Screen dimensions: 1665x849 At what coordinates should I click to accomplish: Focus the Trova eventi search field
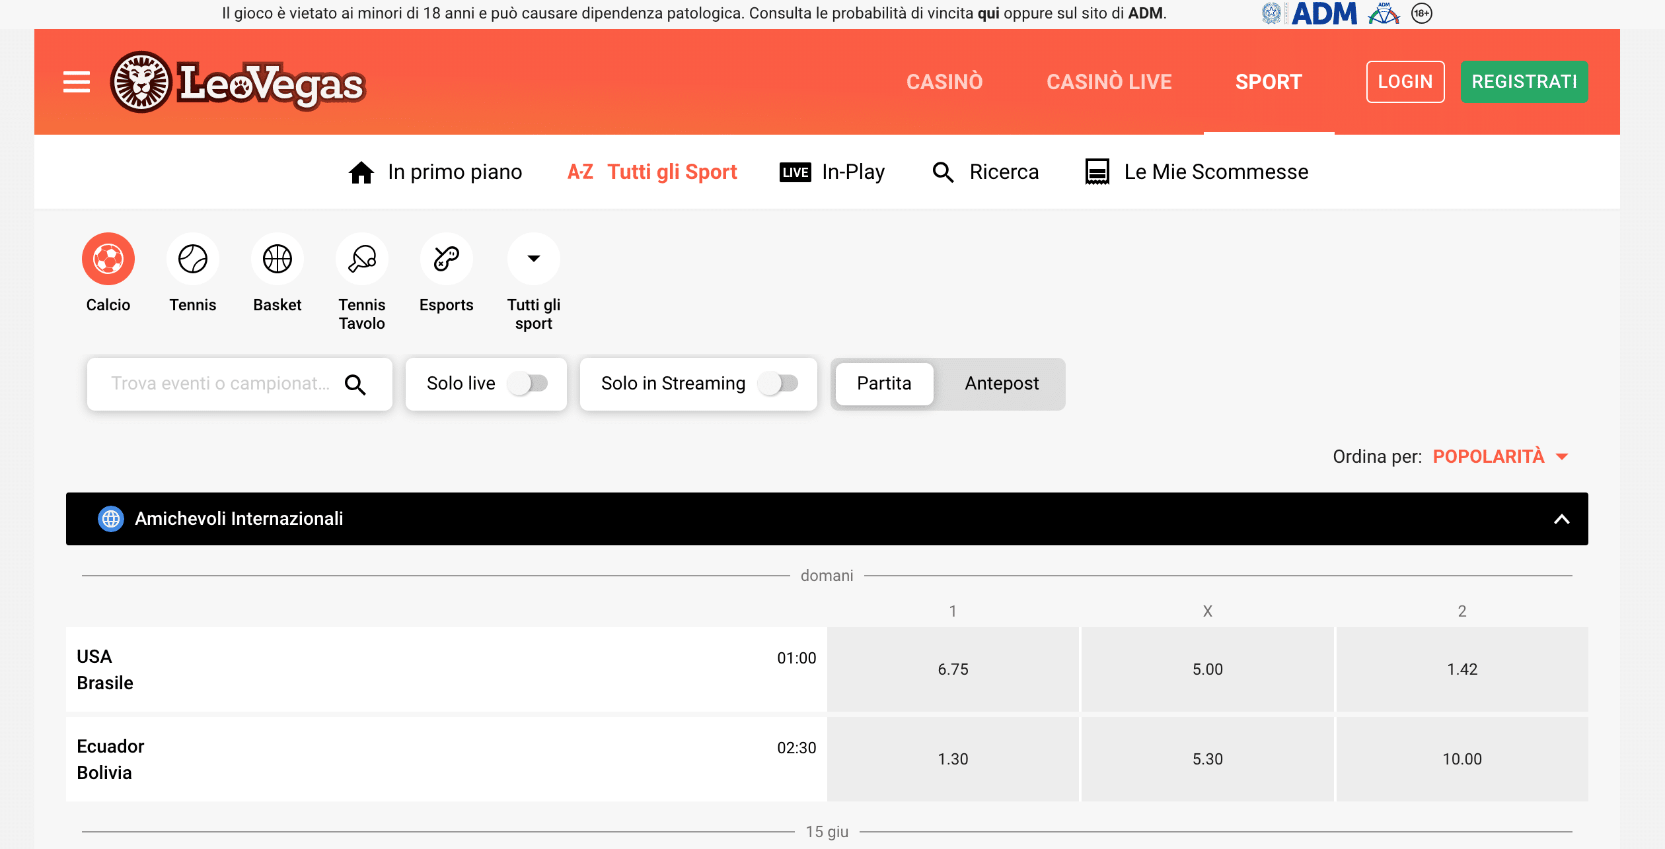pyautogui.click(x=219, y=384)
